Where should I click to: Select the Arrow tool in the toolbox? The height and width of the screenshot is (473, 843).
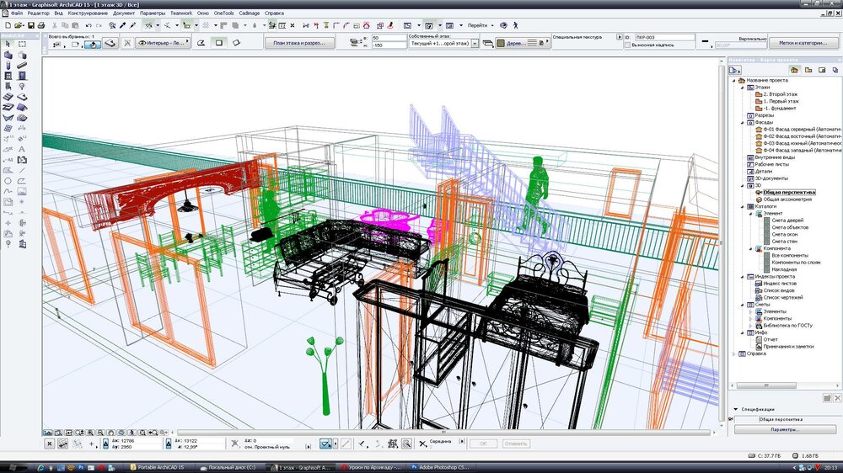(8, 45)
